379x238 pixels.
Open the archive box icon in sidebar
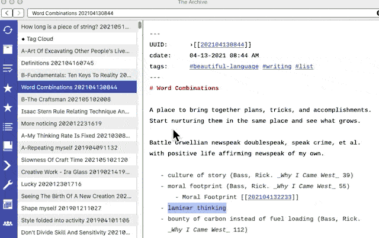pyautogui.click(x=8, y=49)
